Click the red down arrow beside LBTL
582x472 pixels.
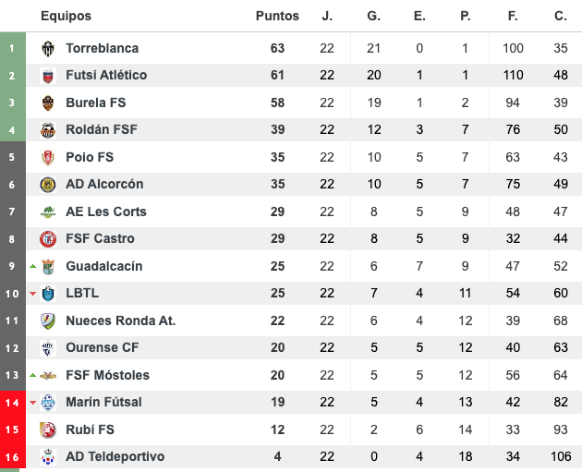point(33,294)
